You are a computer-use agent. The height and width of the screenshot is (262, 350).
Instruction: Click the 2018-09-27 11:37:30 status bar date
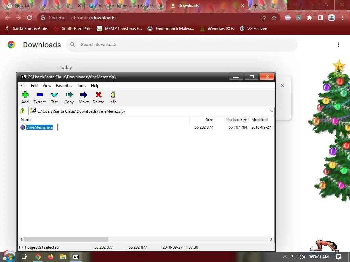coord(180,247)
